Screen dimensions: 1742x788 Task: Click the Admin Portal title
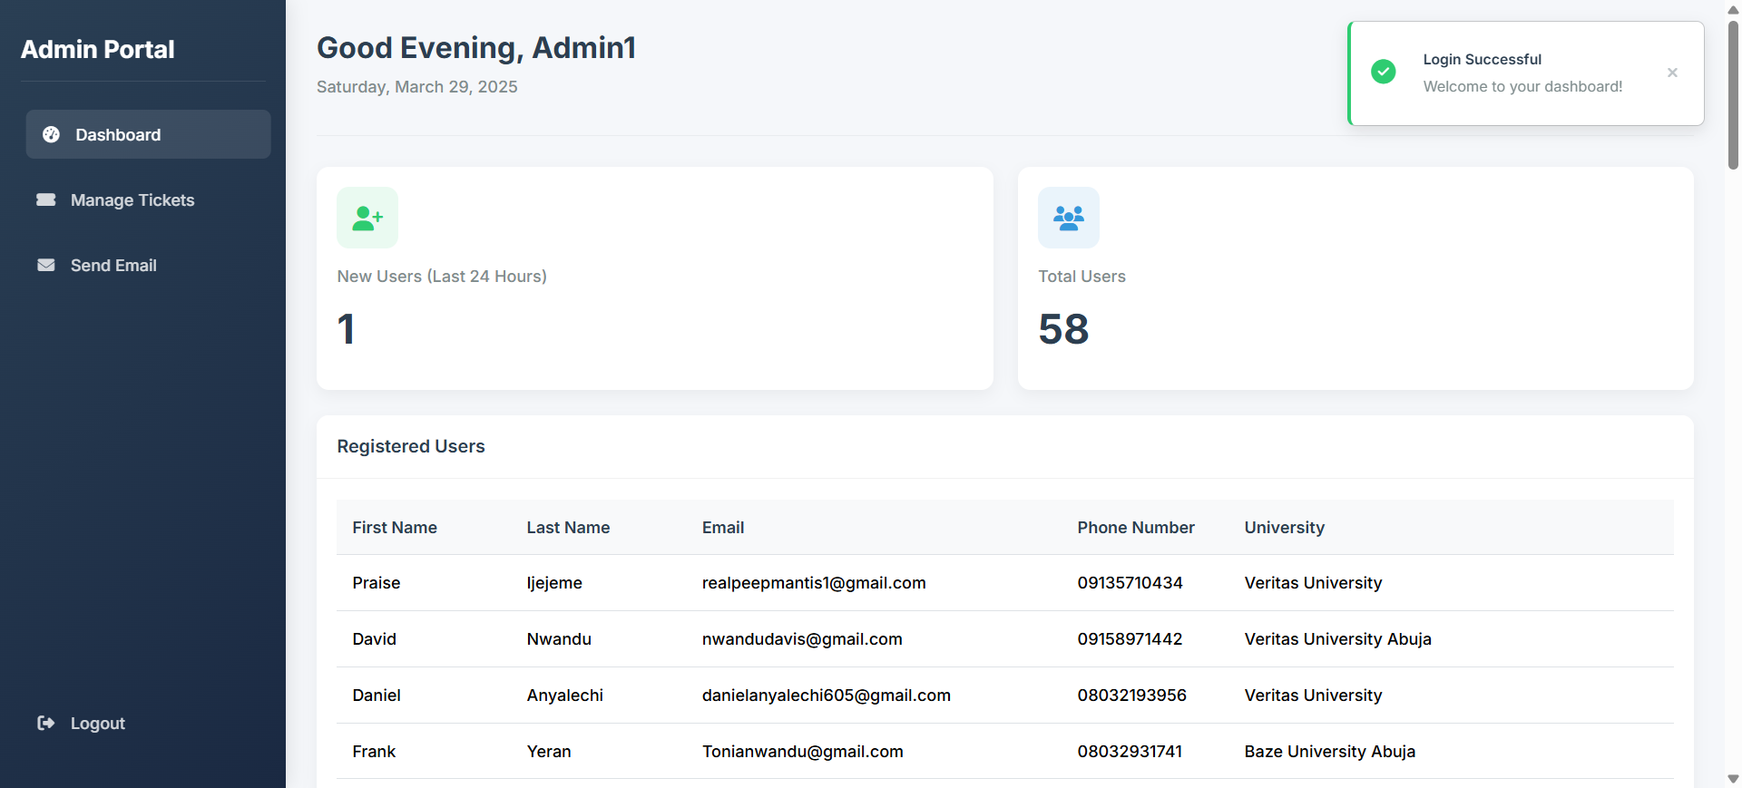[x=98, y=49]
